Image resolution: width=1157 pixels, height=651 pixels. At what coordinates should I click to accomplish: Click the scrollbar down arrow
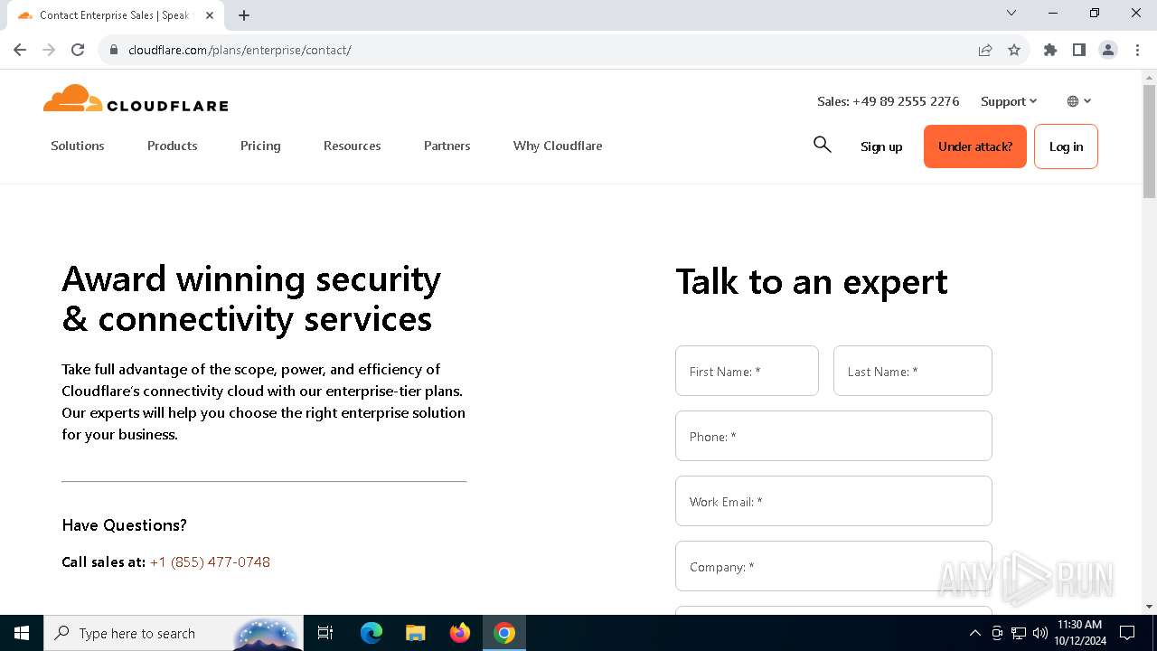[1149, 607]
